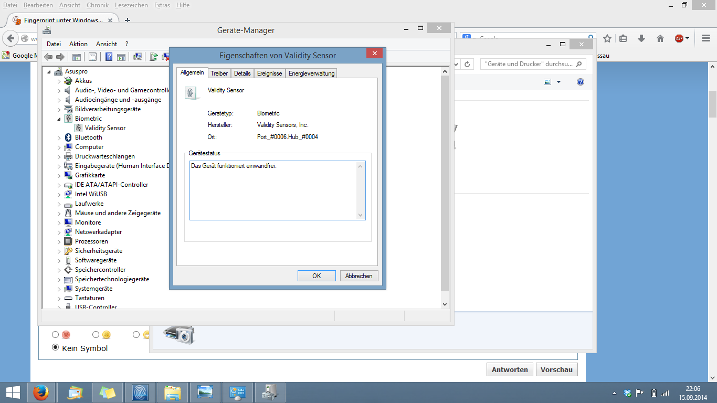The height and width of the screenshot is (403, 717).
Task: Click the Prozessoren category icon
Action: (68, 241)
